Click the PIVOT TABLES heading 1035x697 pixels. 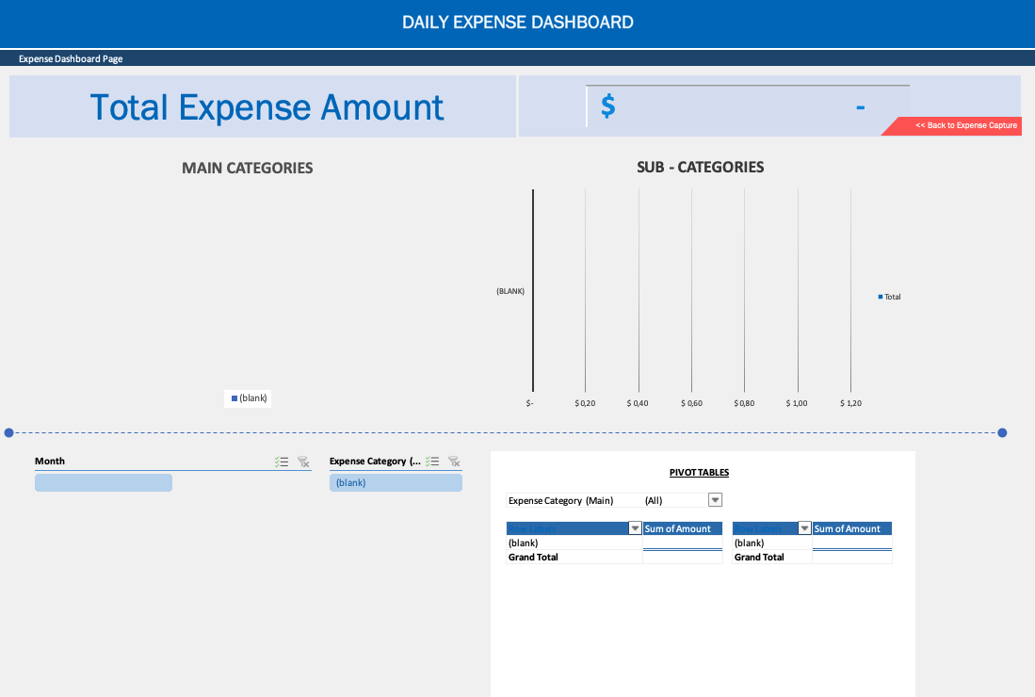click(x=699, y=473)
